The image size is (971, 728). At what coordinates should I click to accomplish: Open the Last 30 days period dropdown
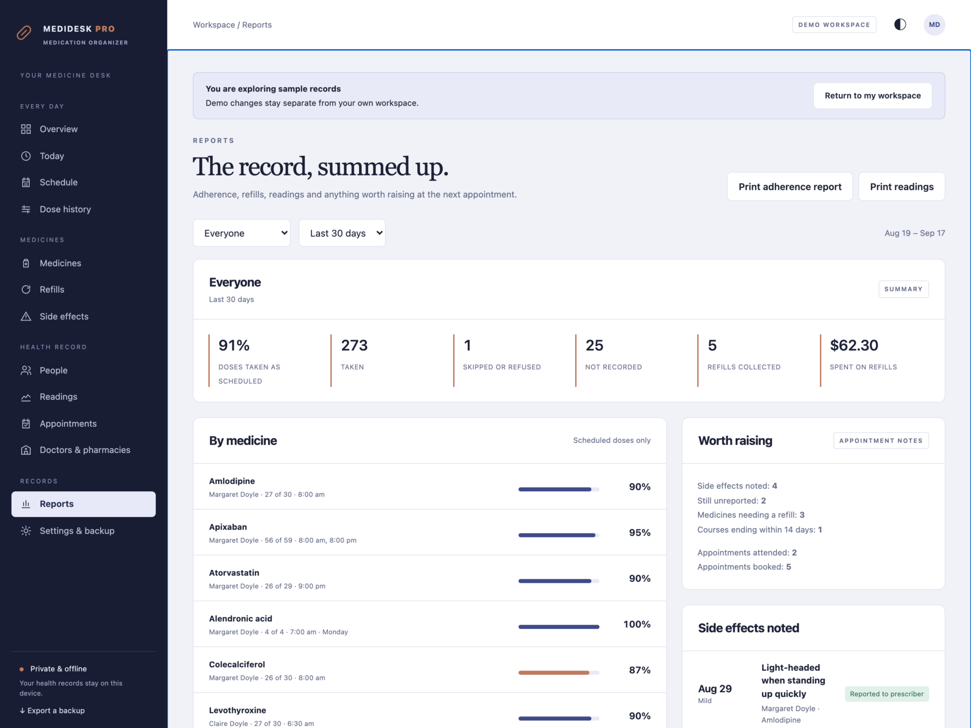pos(342,233)
